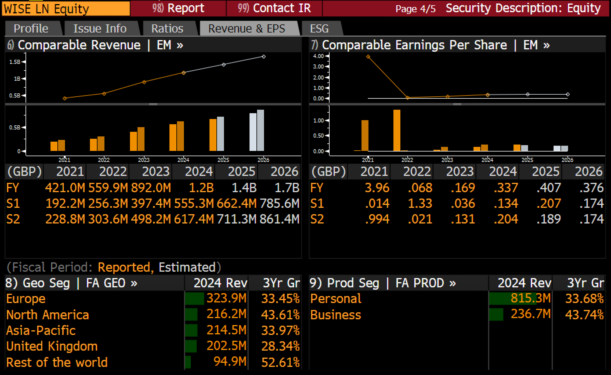Switch to the Profile tab
Screen dimensions: 611x375
pos(31,28)
